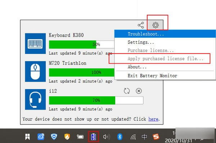The height and width of the screenshot is (143, 216).
Task: Click the blue shield security tray icon
Action: tap(54, 137)
